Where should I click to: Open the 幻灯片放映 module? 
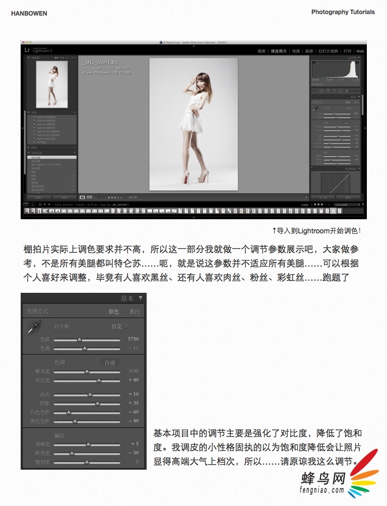click(329, 51)
